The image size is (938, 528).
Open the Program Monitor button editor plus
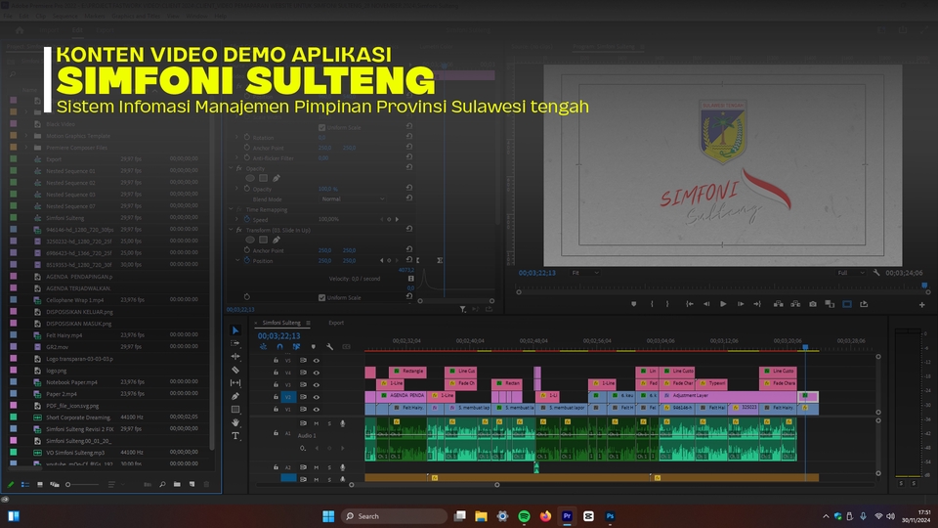point(921,305)
